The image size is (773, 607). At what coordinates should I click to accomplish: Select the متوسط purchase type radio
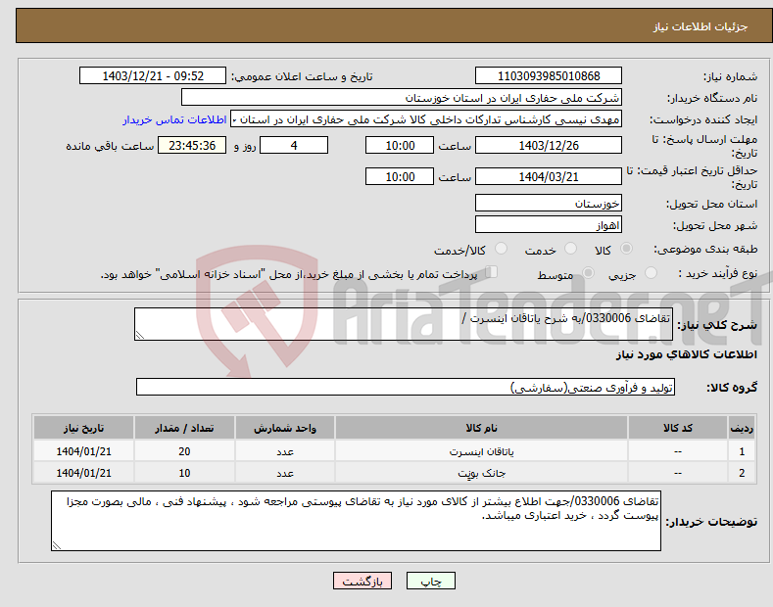click(x=588, y=272)
